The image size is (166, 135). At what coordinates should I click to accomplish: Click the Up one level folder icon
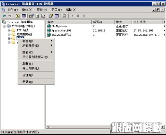pyautogui.click(x=18, y=16)
